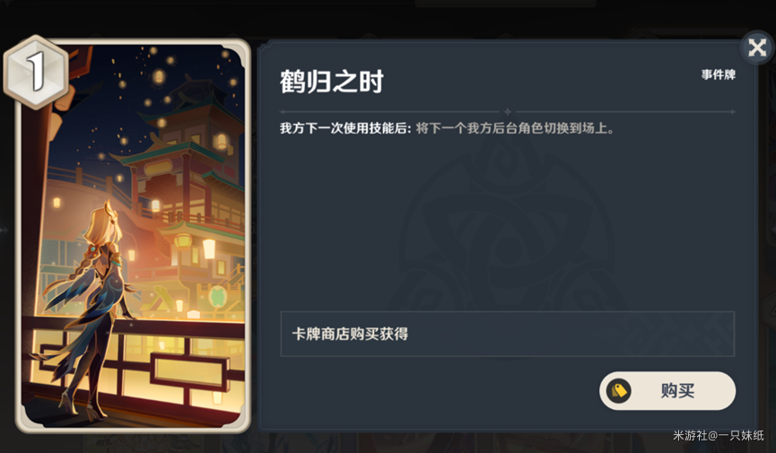Click the price tag icon in 购买

tap(619, 391)
